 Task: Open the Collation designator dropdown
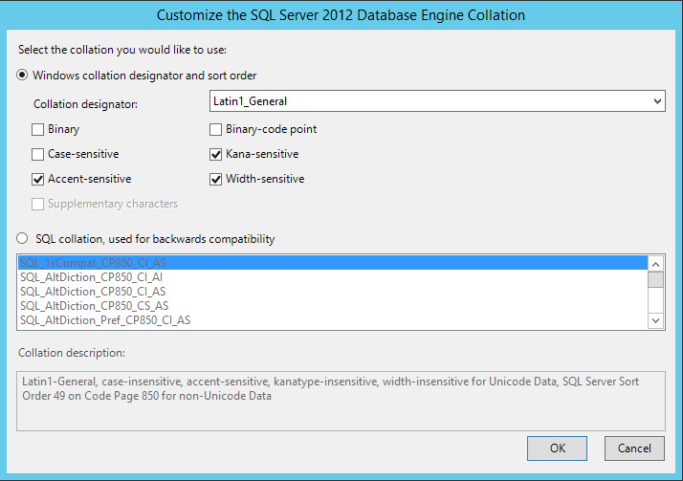pyautogui.click(x=437, y=101)
